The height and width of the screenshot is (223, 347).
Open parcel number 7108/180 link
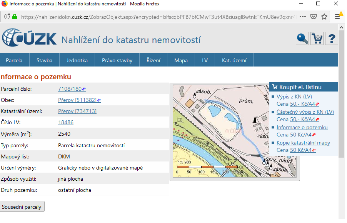pyautogui.click(x=70, y=89)
